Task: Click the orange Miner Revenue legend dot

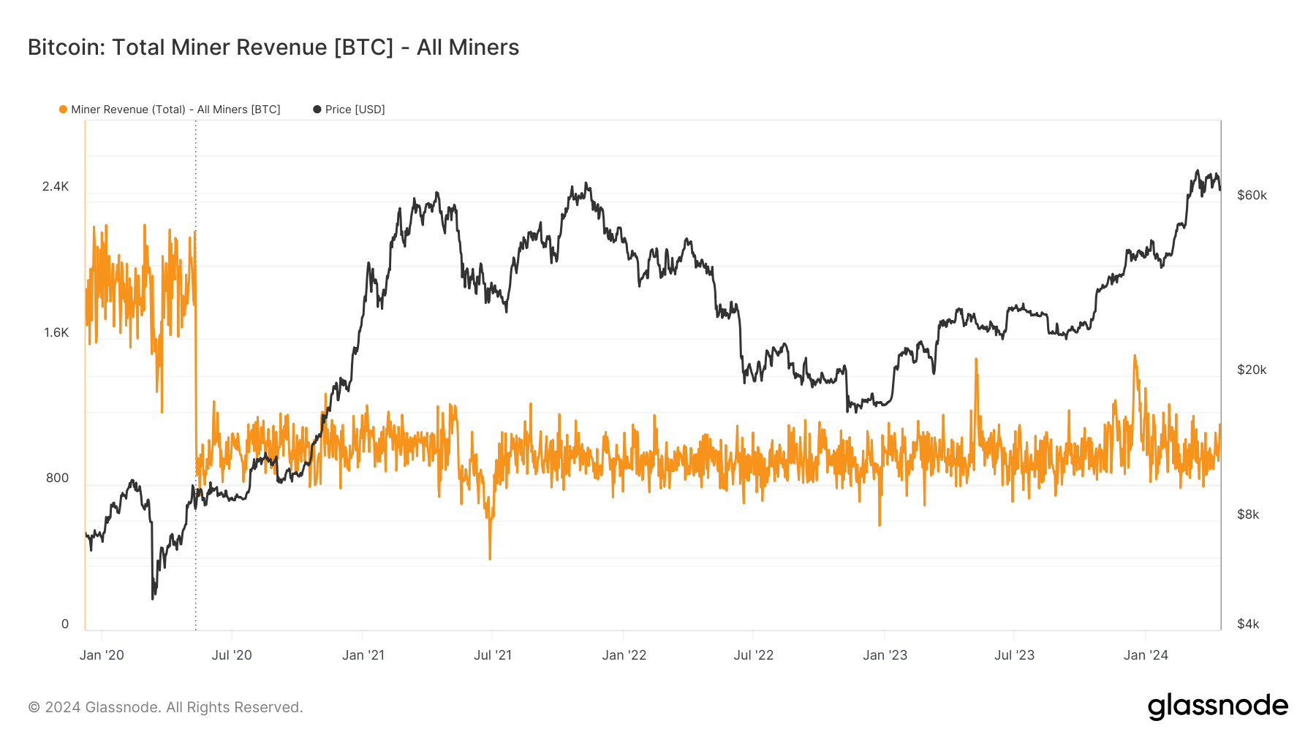Action: coord(64,110)
